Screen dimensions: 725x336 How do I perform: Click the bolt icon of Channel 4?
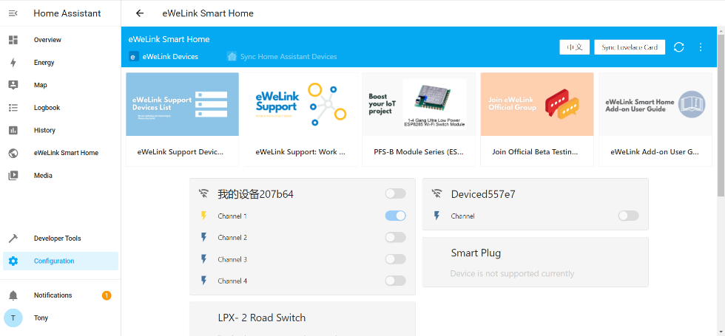[203, 281]
